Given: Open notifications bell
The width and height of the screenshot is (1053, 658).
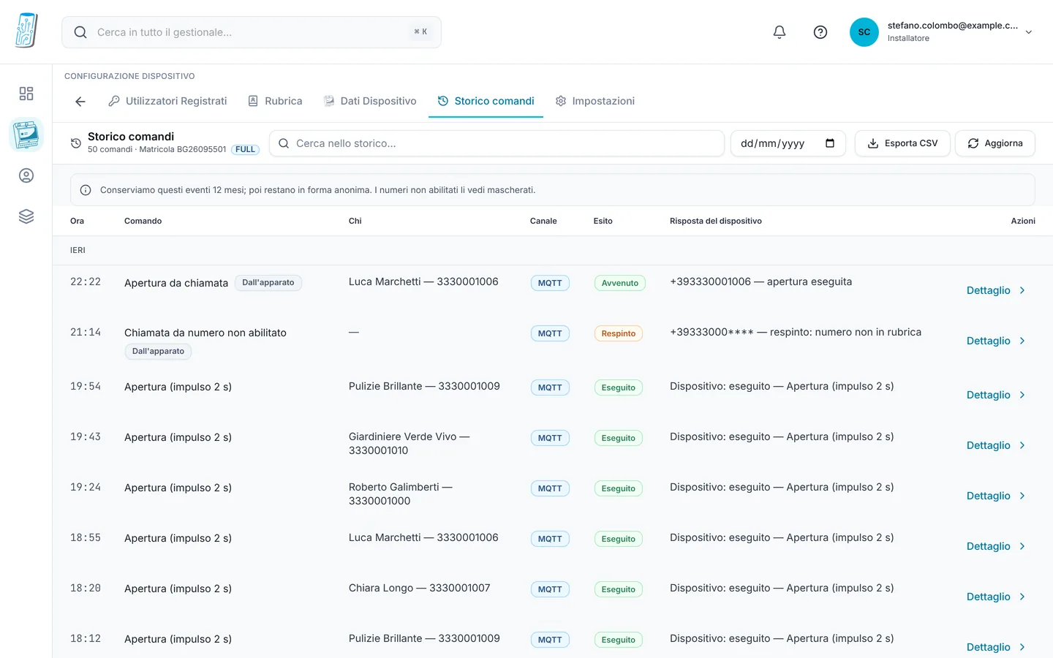Looking at the screenshot, I should tap(780, 32).
